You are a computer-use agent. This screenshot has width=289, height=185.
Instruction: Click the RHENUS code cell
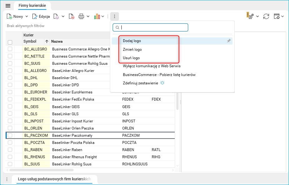(x=130, y=157)
